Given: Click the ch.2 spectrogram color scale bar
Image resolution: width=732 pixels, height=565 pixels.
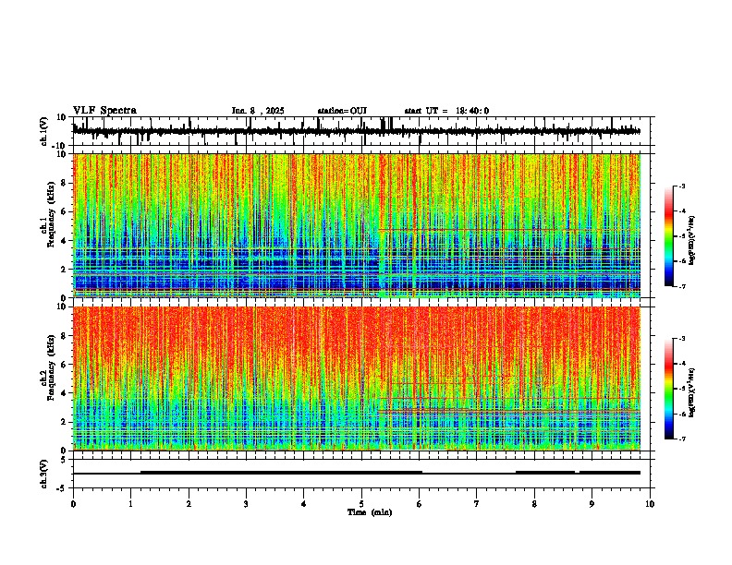Looking at the screenshot, I should pos(669,389).
